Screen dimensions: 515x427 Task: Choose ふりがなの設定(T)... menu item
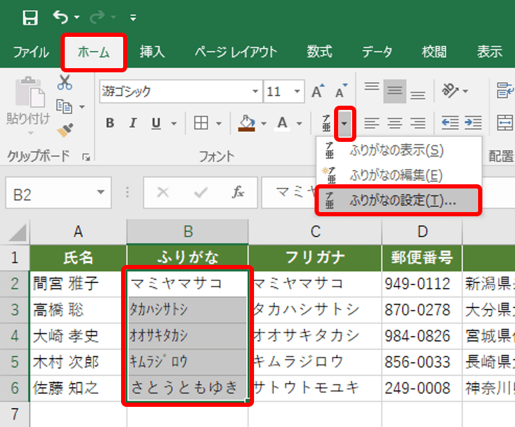click(x=399, y=200)
